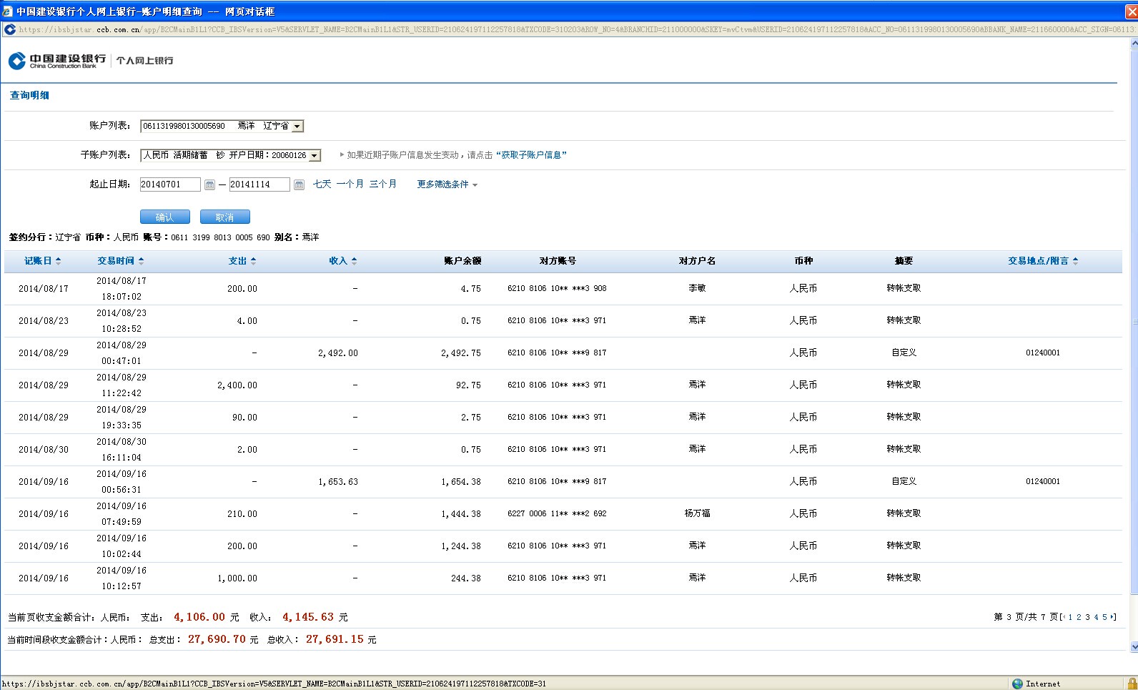The width and height of the screenshot is (1138, 690).
Task: Go to page 4 of results
Action: [x=1096, y=617]
